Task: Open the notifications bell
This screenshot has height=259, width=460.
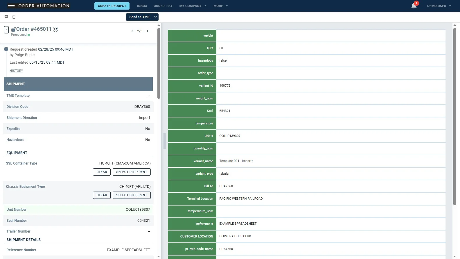Action: 414,6
